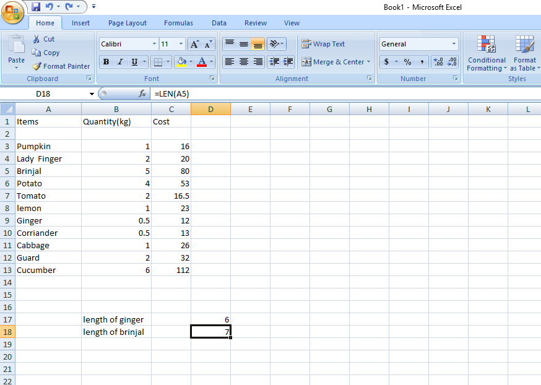Screen dimensions: 541x385
Task: Decrease font size with Shrink Font
Action: (x=208, y=44)
